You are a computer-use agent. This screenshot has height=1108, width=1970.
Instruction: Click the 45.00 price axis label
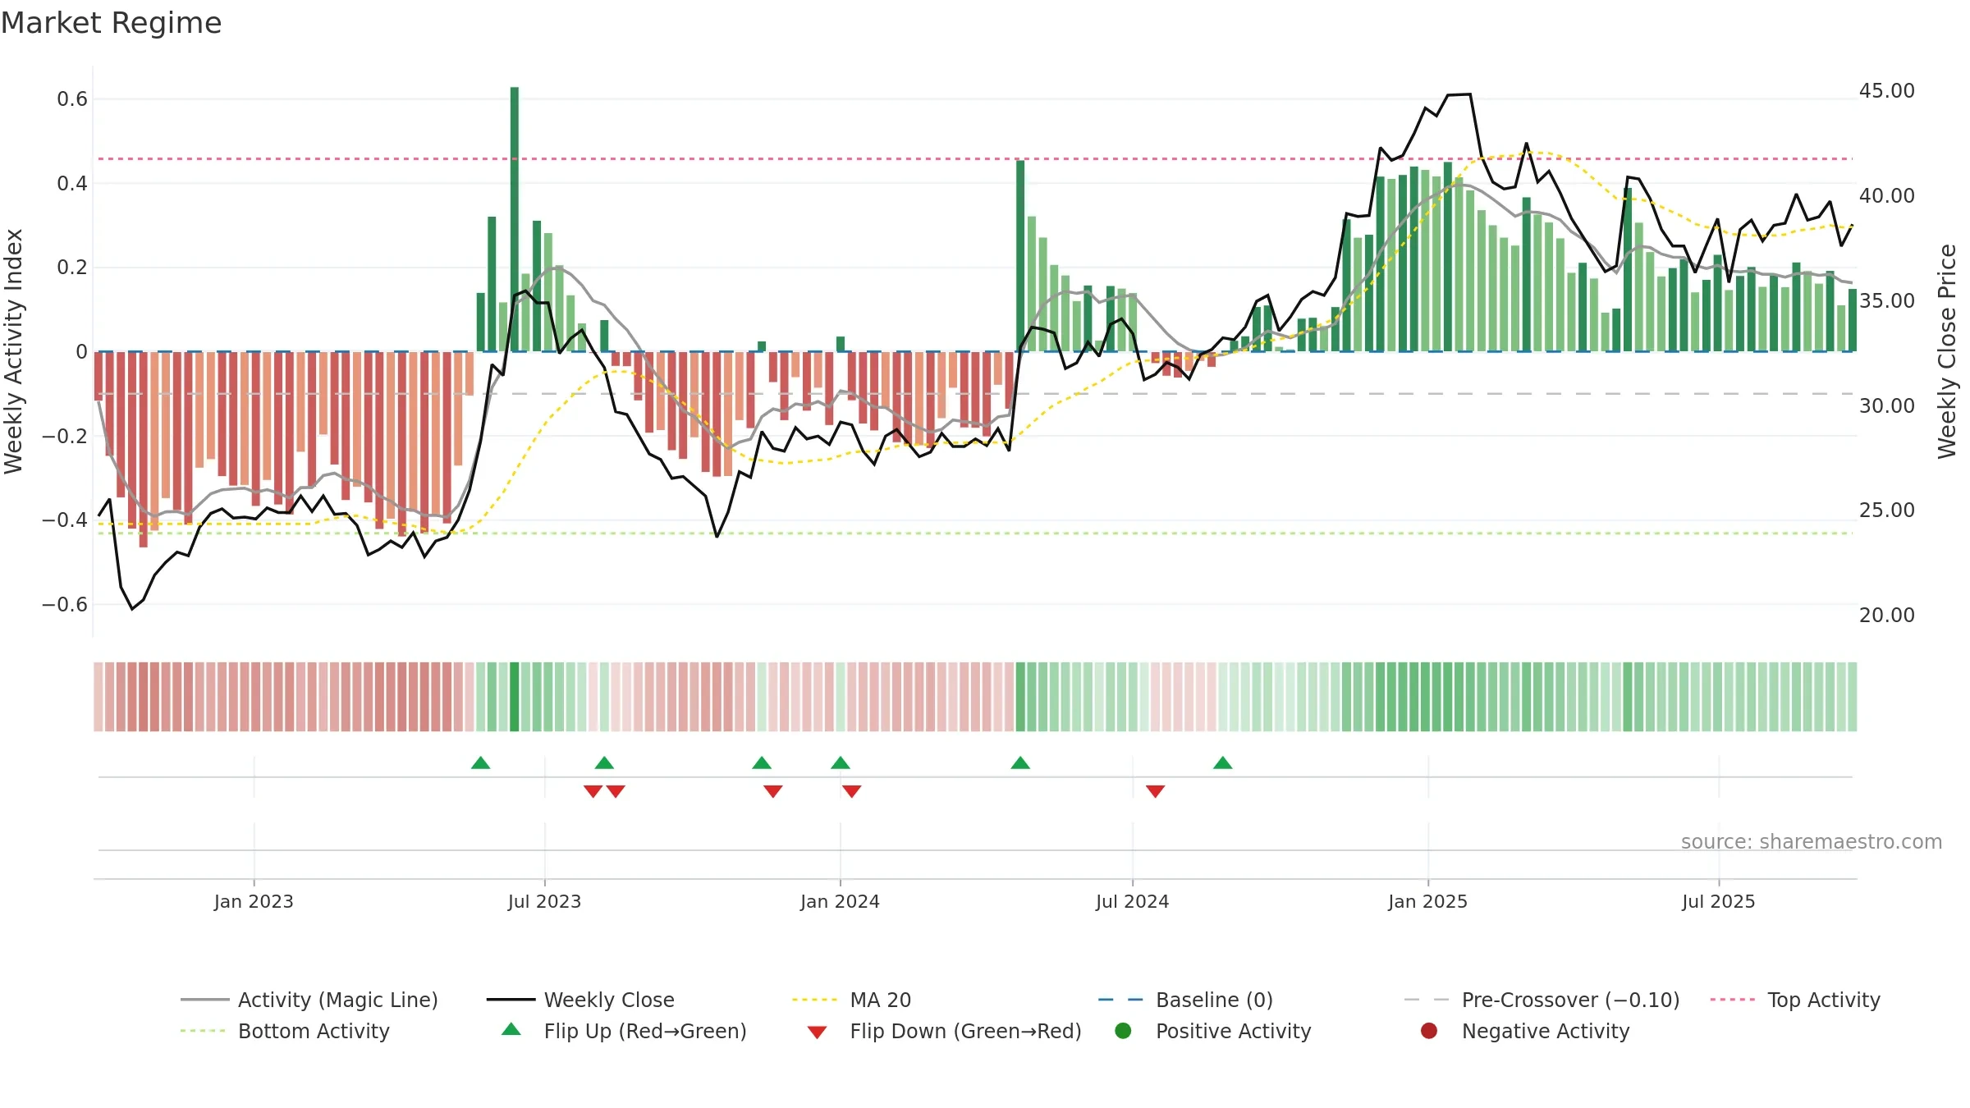[1886, 91]
